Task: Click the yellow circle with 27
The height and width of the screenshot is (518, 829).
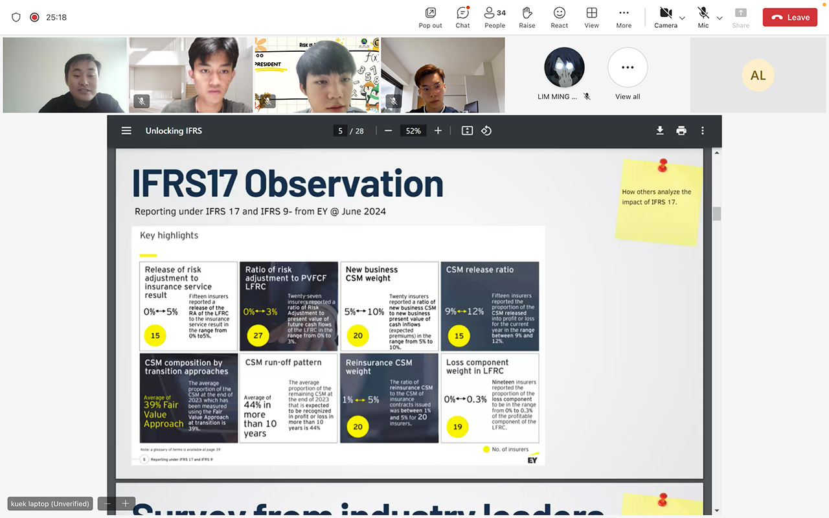Action: [258, 335]
